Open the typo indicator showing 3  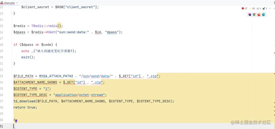coord(265,8)
